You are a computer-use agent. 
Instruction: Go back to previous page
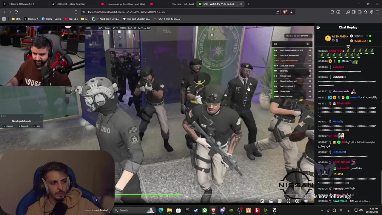point(4,12)
